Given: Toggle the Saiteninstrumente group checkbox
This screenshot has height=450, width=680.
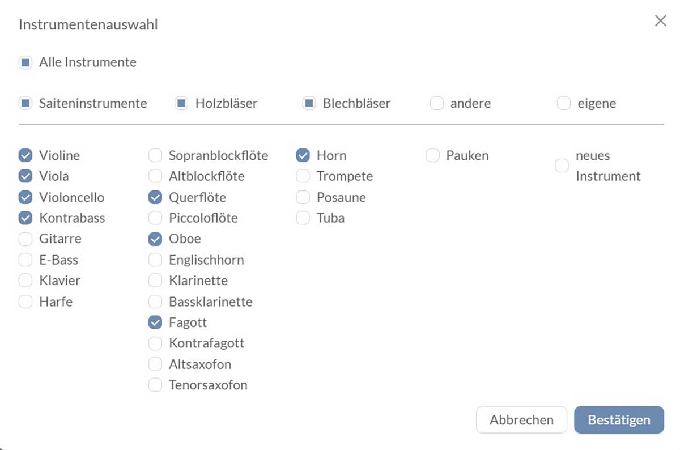Looking at the screenshot, I should click(25, 104).
